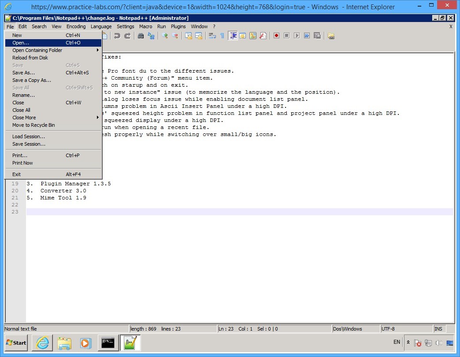The width and height of the screenshot is (460, 357).
Task: Toggle insert mode via INS status indicator
Action: click(438, 328)
